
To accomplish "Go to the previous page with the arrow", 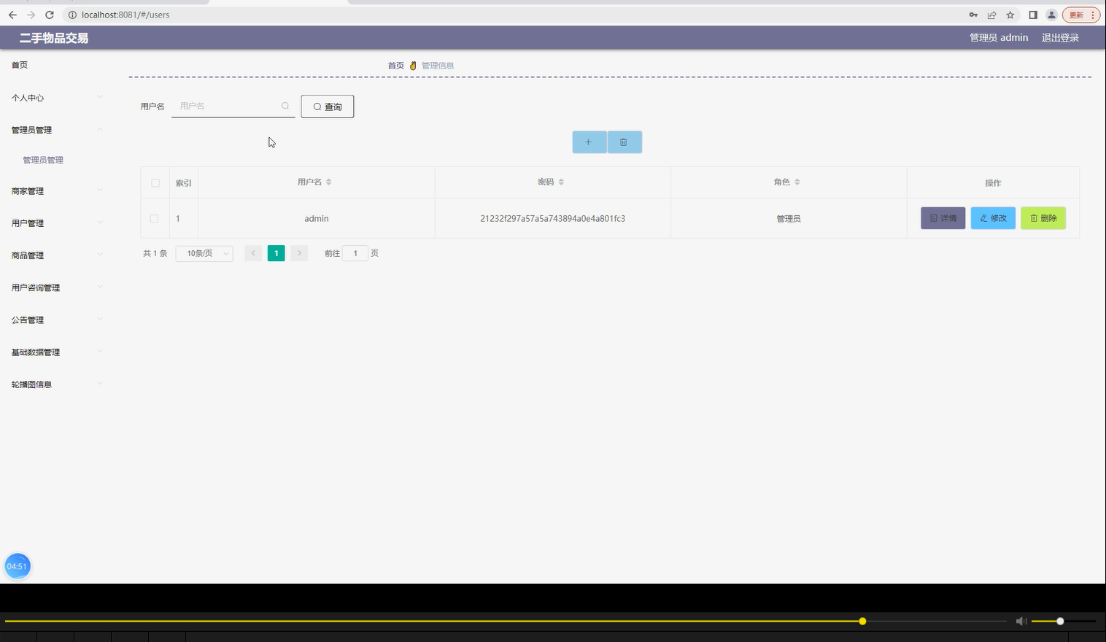I will click(253, 253).
